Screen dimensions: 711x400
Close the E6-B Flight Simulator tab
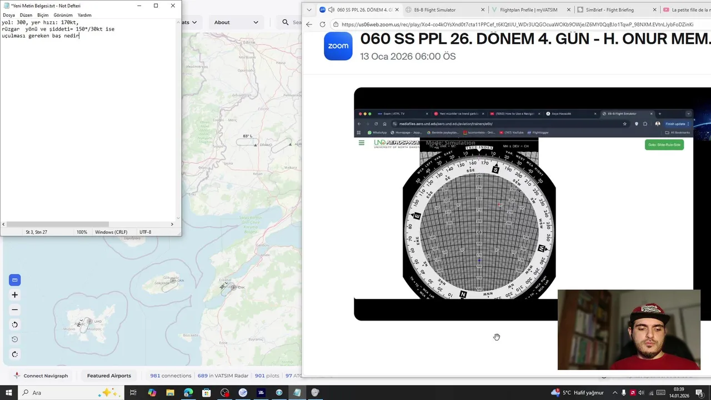482,10
